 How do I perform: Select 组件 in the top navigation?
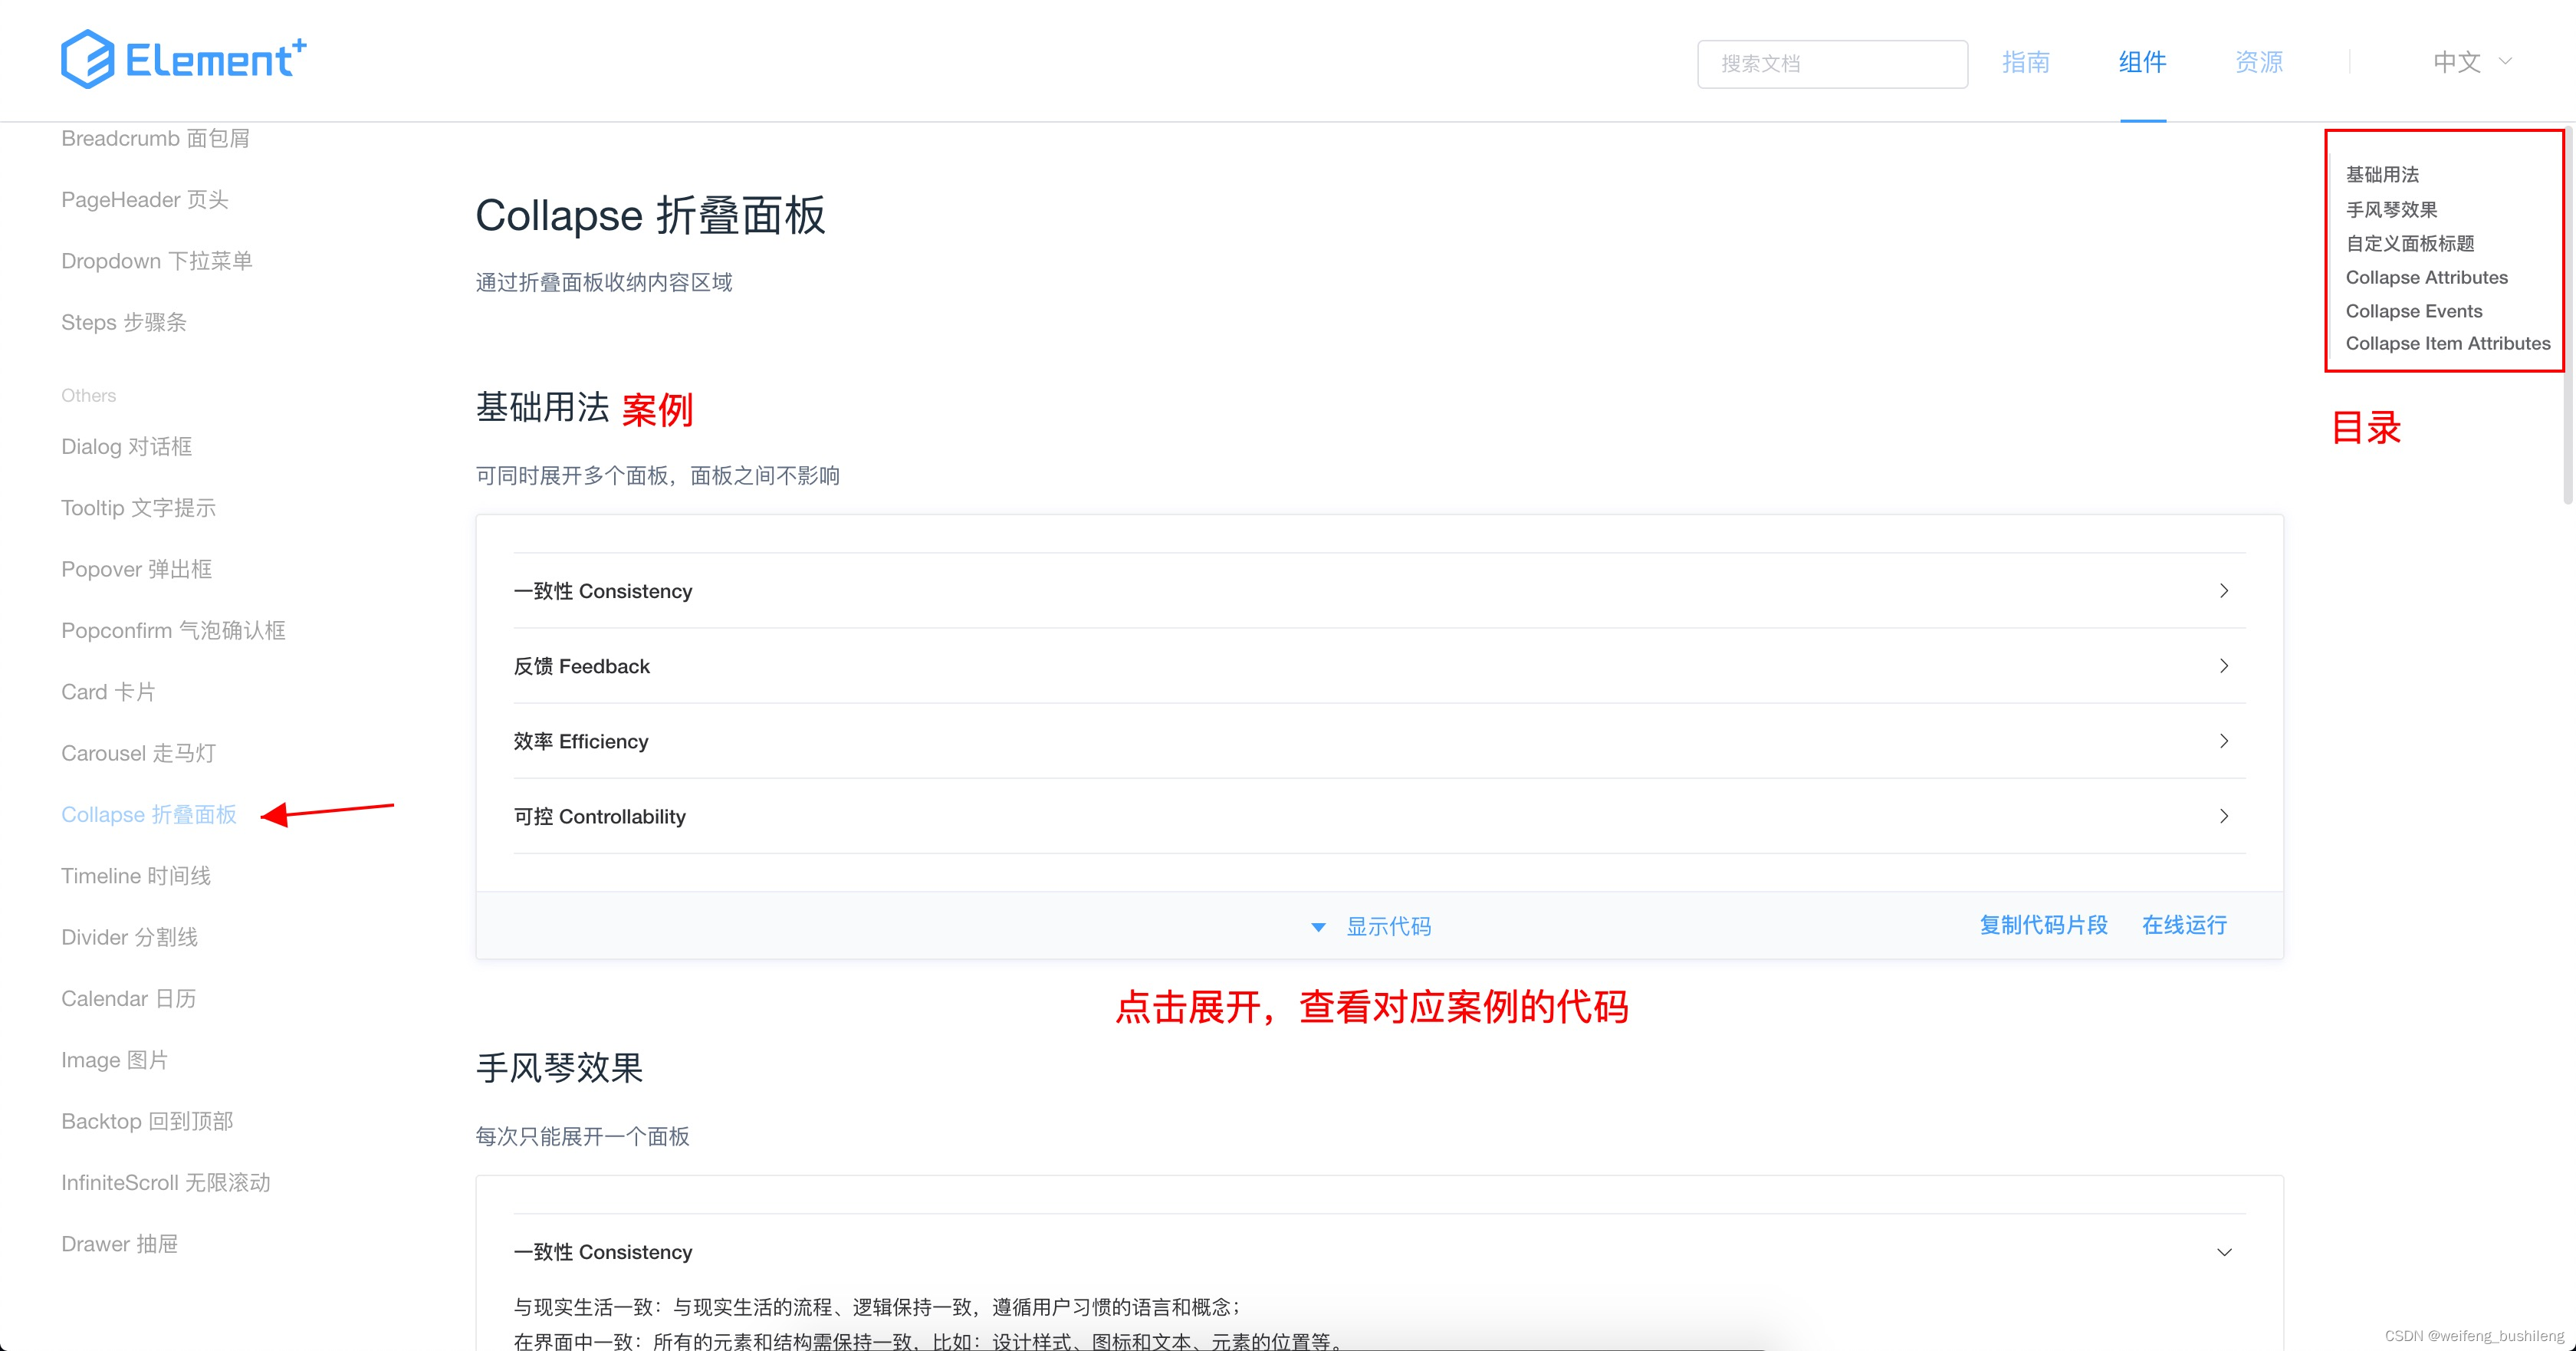pyautogui.click(x=2142, y=62)
